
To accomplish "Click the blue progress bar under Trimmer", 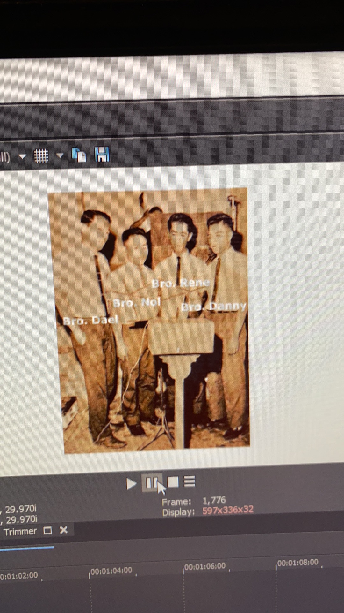I will tap(26, 548).
